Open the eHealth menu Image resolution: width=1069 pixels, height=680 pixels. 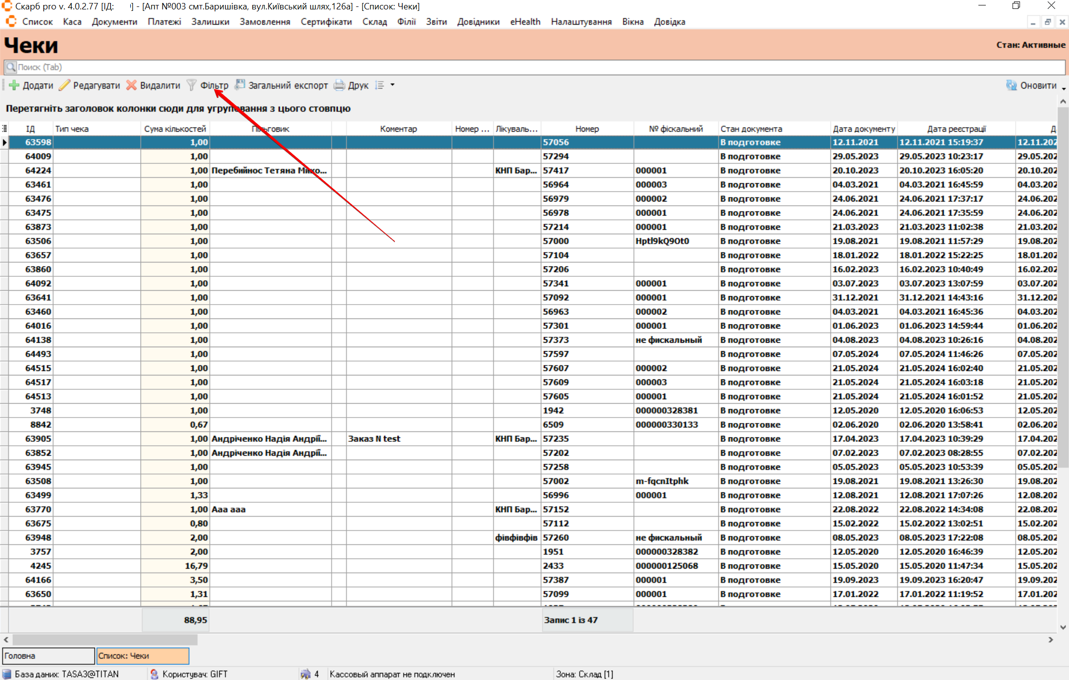tap(525, 22)
